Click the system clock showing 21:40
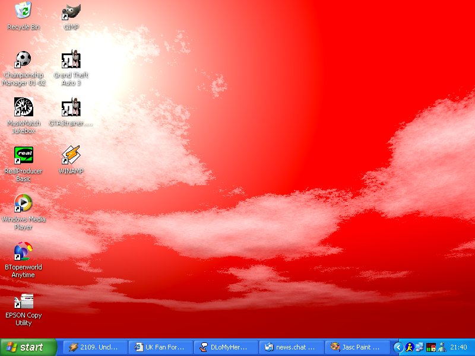The width and height of the screenshot is (475, 356). [x=458, y=347]
